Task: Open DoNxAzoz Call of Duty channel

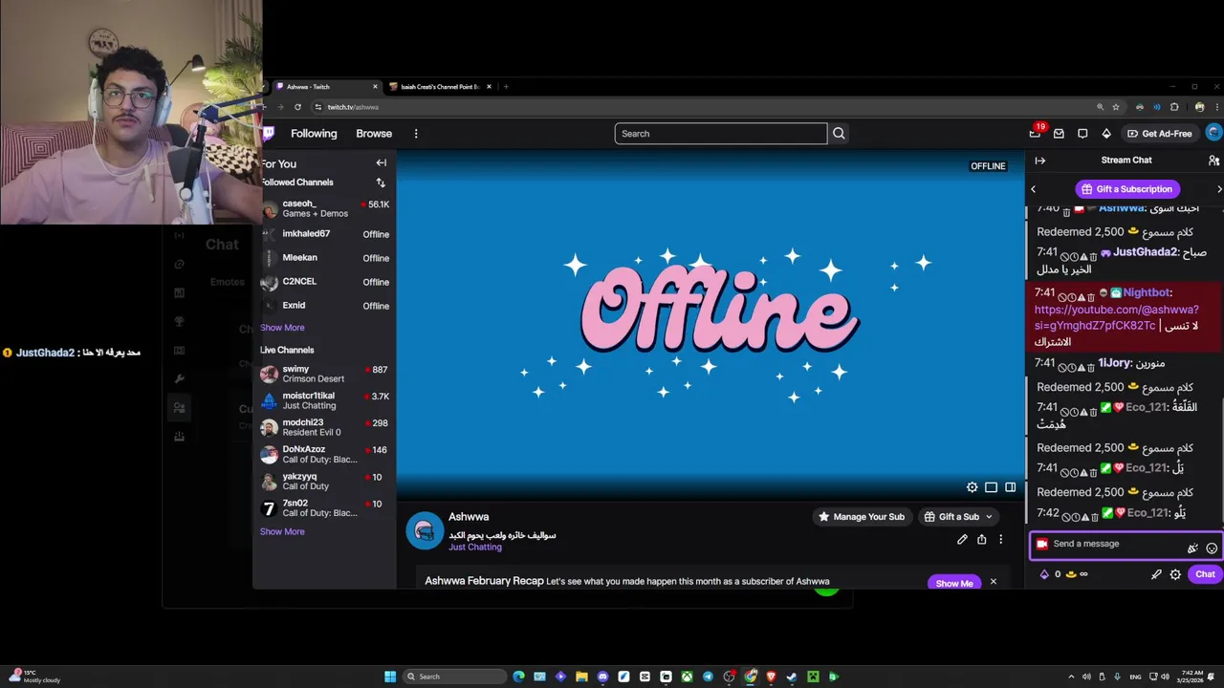Action: point(326,454)
